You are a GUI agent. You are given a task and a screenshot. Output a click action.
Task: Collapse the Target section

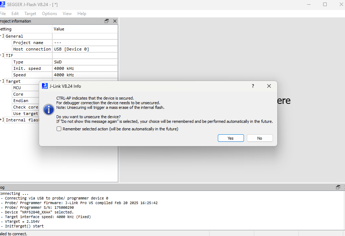click(2, 81)
